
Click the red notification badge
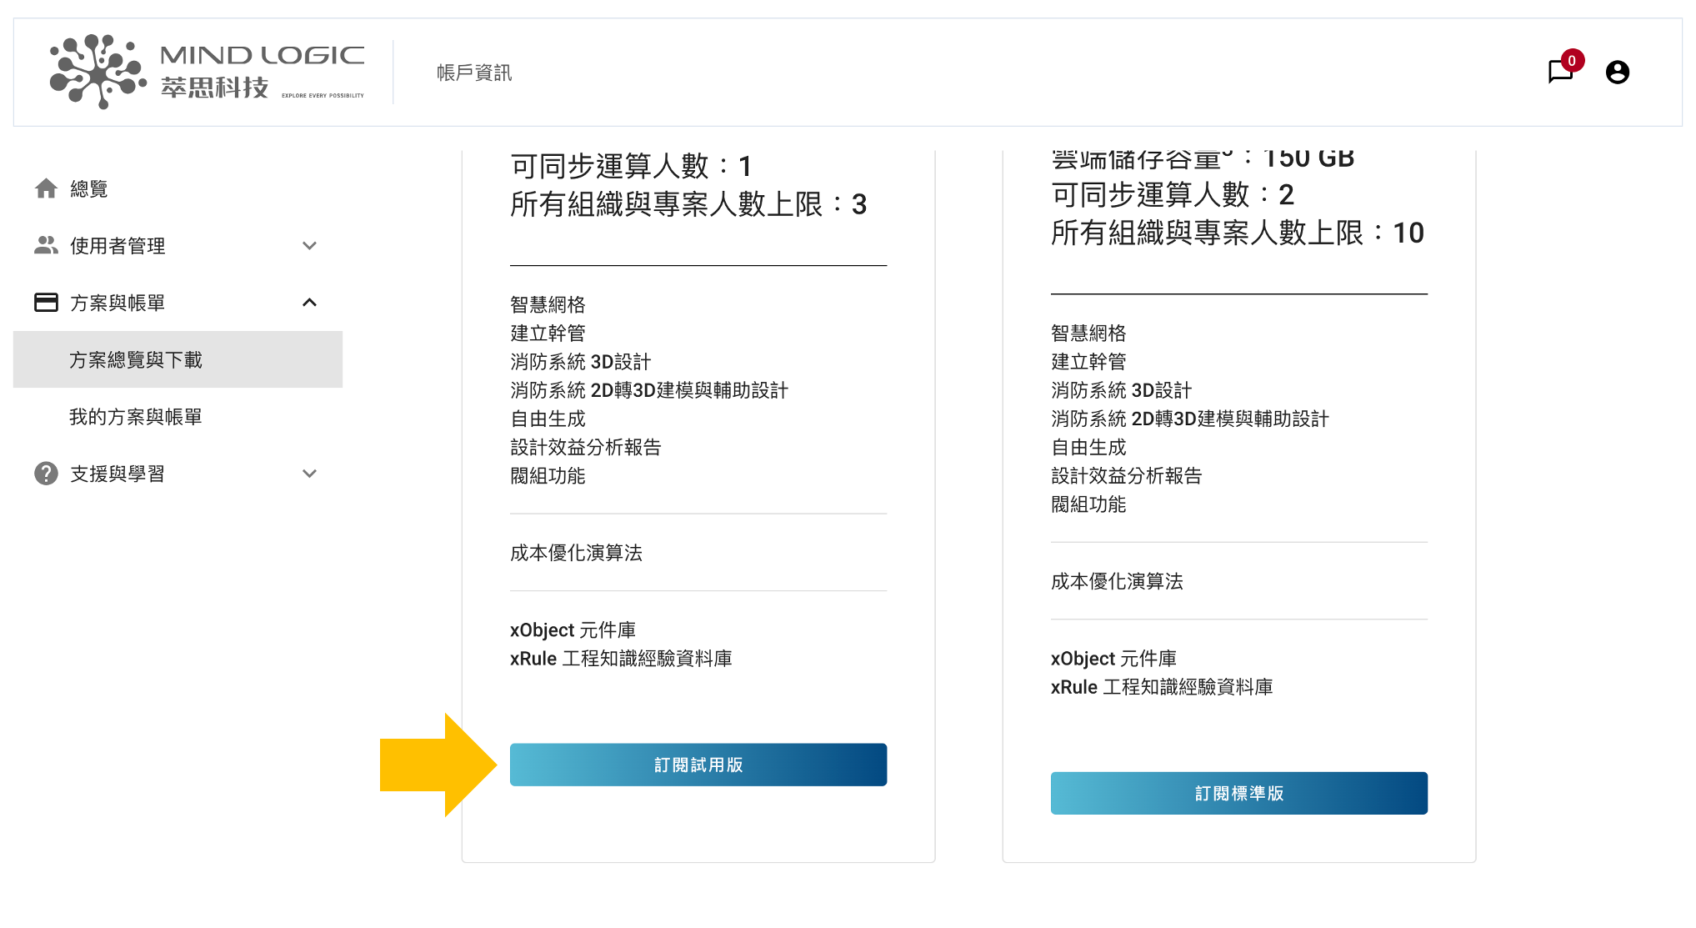click(1572, 60)
